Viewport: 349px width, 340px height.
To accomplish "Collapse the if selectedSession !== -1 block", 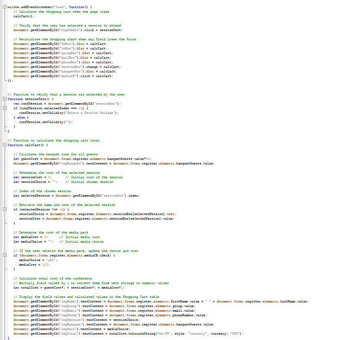I will 5,209.
